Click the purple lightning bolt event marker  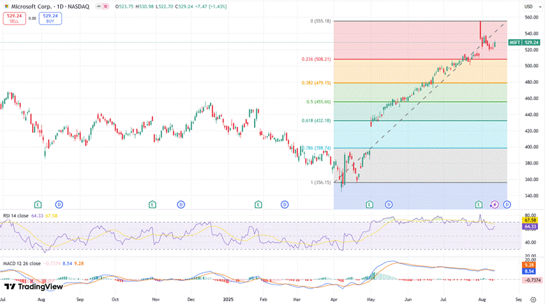pyautogui.click(x=495, y=204)
